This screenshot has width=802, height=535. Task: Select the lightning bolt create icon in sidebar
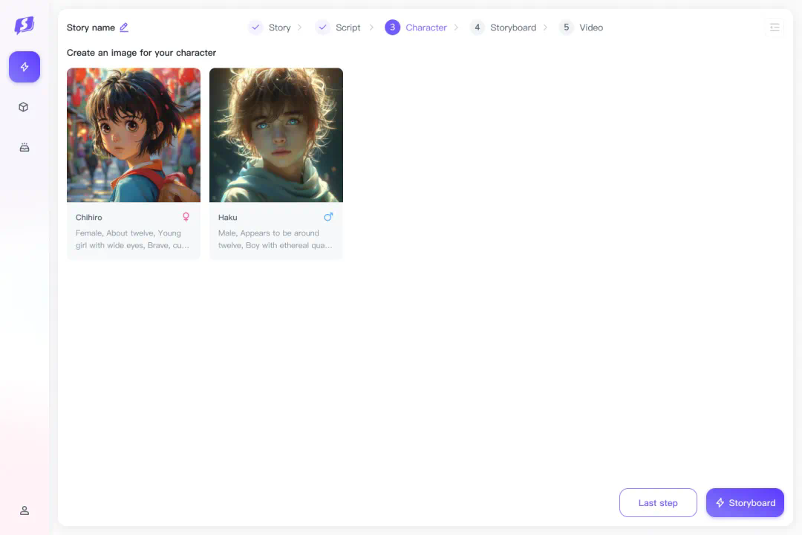coord(25,67)
